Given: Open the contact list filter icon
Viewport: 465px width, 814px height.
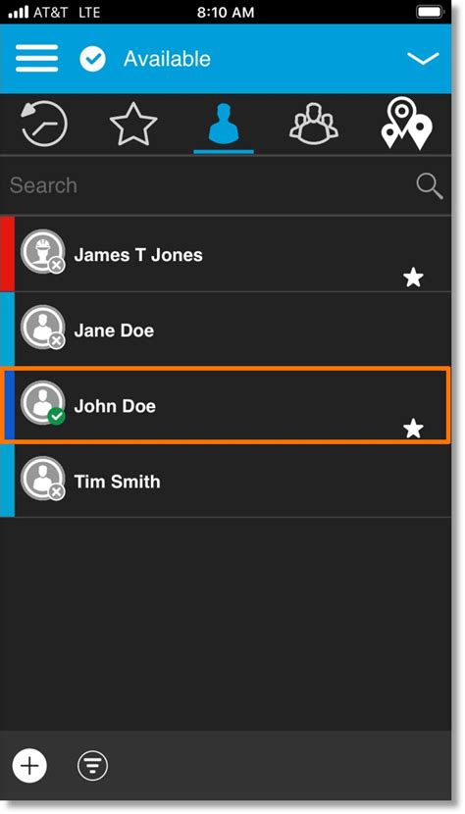Looking at the screenshot, I should 92,765.
